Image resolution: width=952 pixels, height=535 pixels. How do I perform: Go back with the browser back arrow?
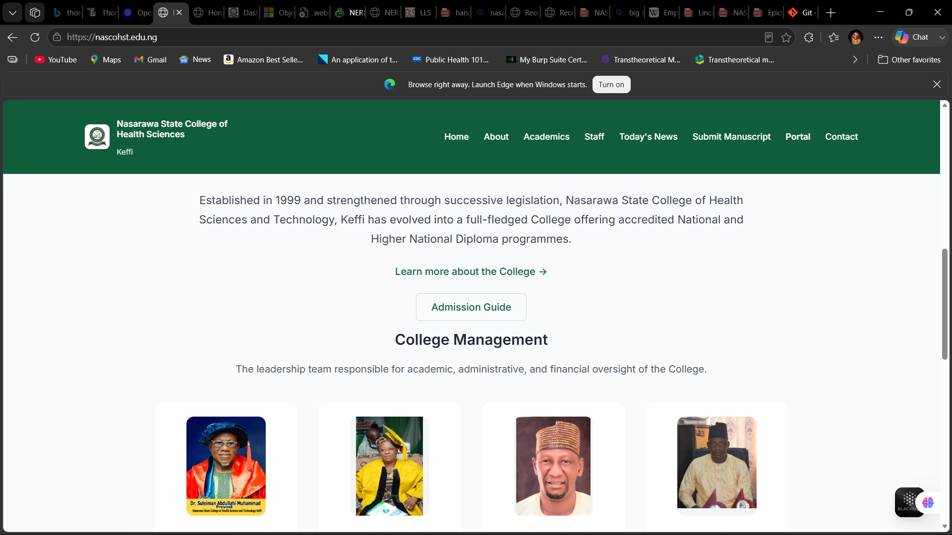click(13, 37)
